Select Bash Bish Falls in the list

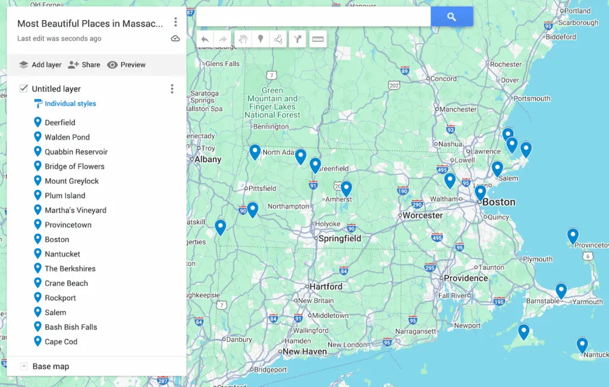[x=71, y=327]
